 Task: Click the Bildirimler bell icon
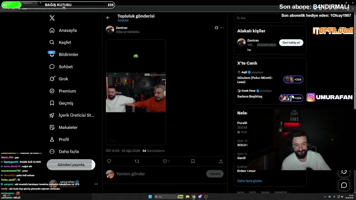coord(52,54)
